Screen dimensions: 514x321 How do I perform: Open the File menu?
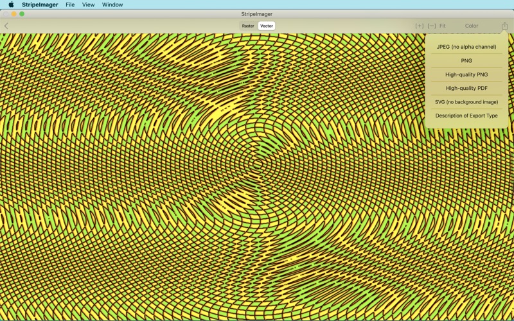tap(70, 4)
